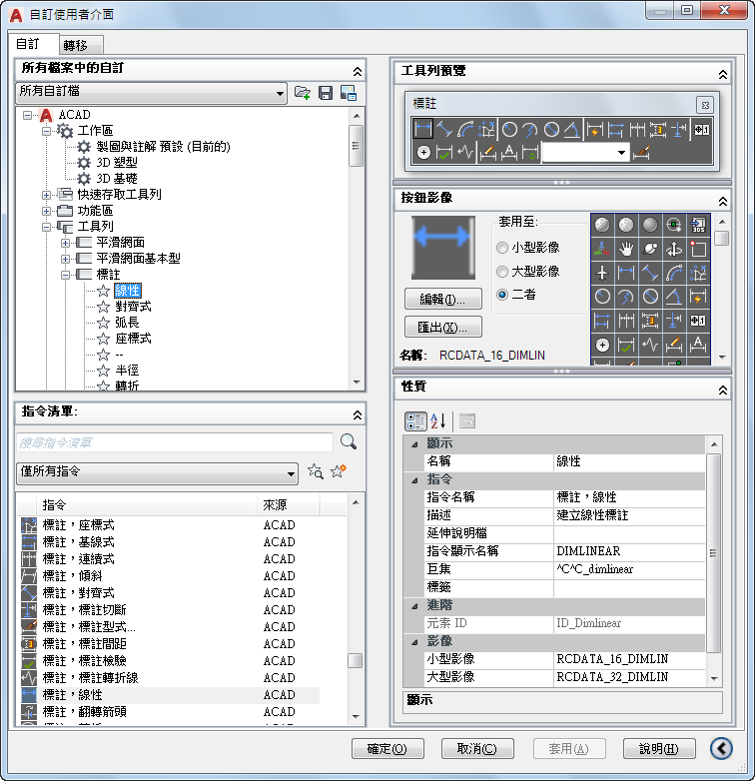Viewport: 755px width, 781px height.
Task: Click the Continue dimension icon in toolbar preview
Action: point(637,129)
